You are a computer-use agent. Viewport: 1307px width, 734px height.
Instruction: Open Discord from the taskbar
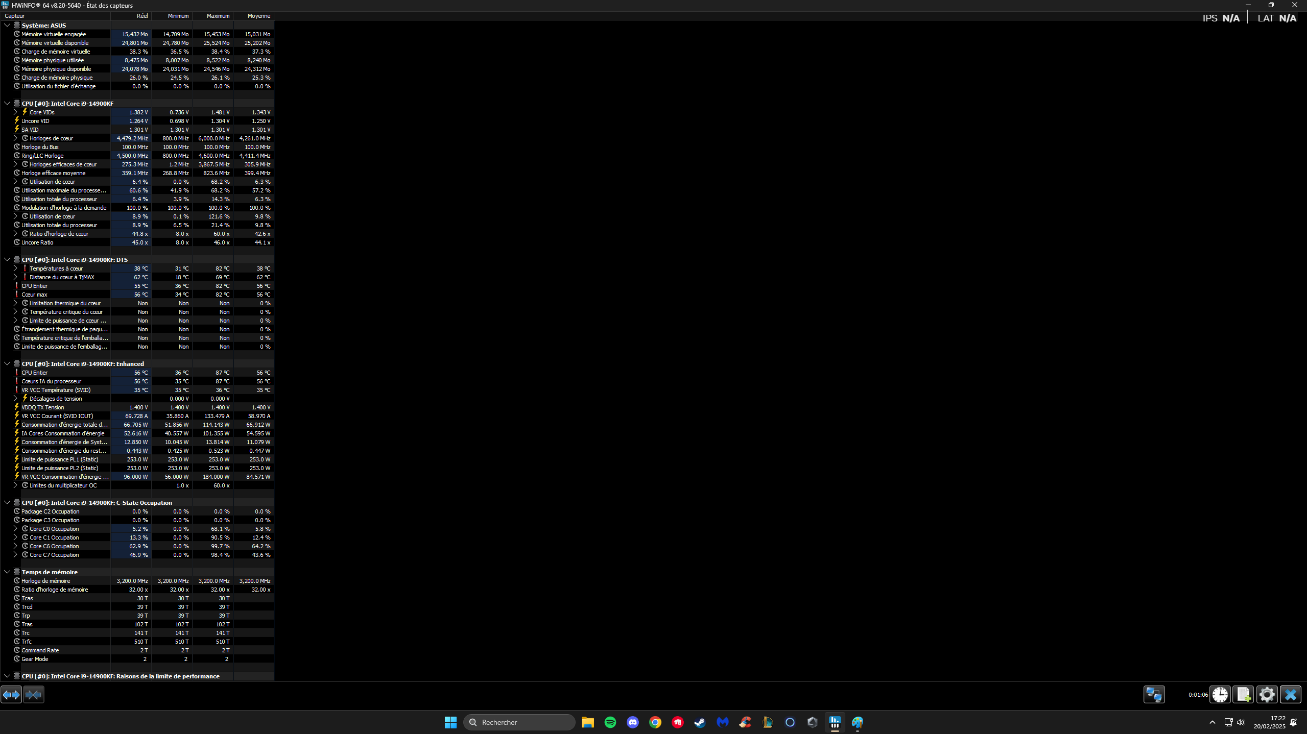[632, 722]
